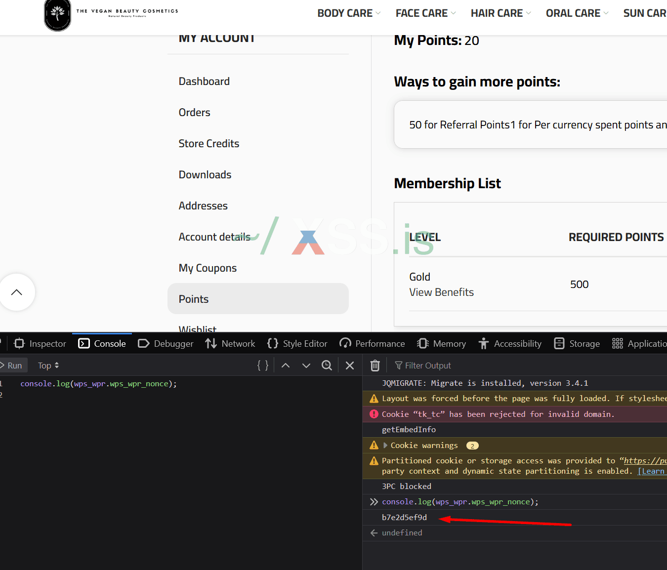This screenshot has width=667, height=570.
Task: Open the Store Credits account link
Action: tap(208, 144)
